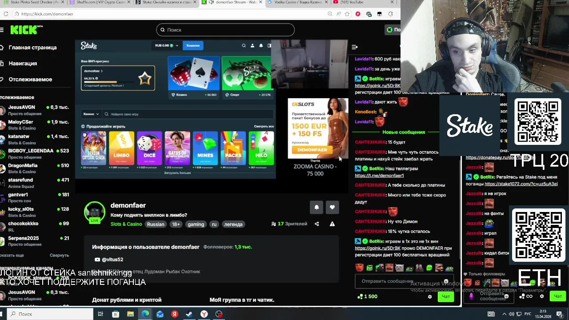Click the LIMBO game thumbnail in stream
The height and width of the screenshot is (320, 569).
coord(121,148)
